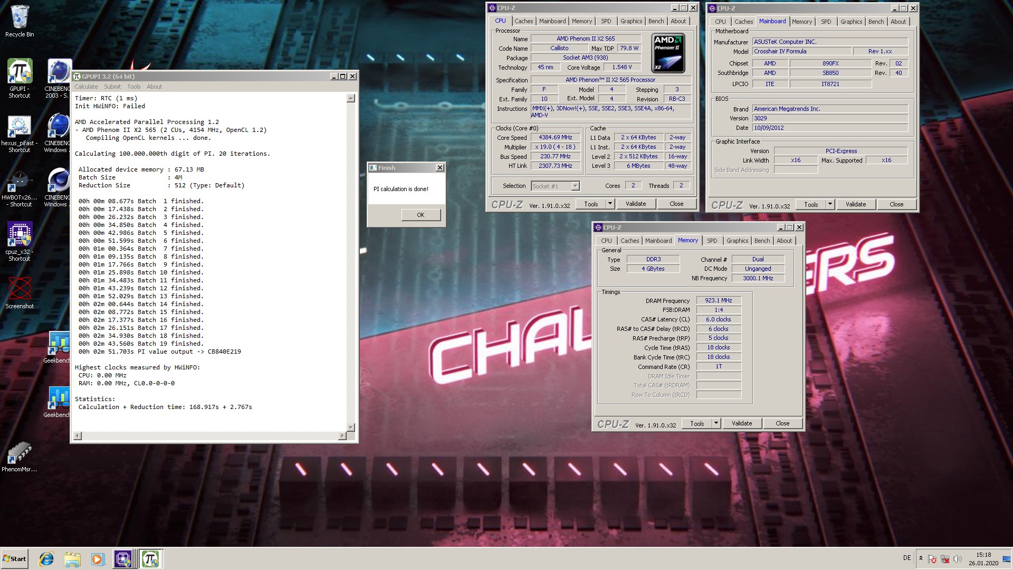This screenshot has height=570, width=1013.
Task: Click GPUPI horizontal scrollbar right arrow
Action: coord(342,436)
